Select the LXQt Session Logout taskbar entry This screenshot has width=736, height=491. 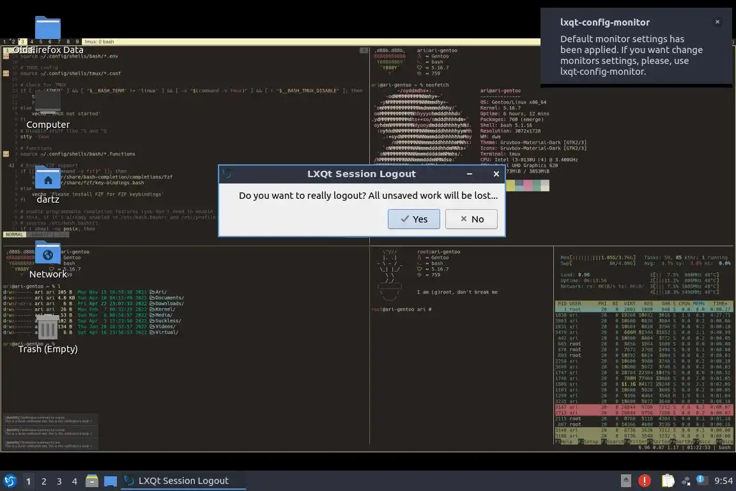coord(183,481)
